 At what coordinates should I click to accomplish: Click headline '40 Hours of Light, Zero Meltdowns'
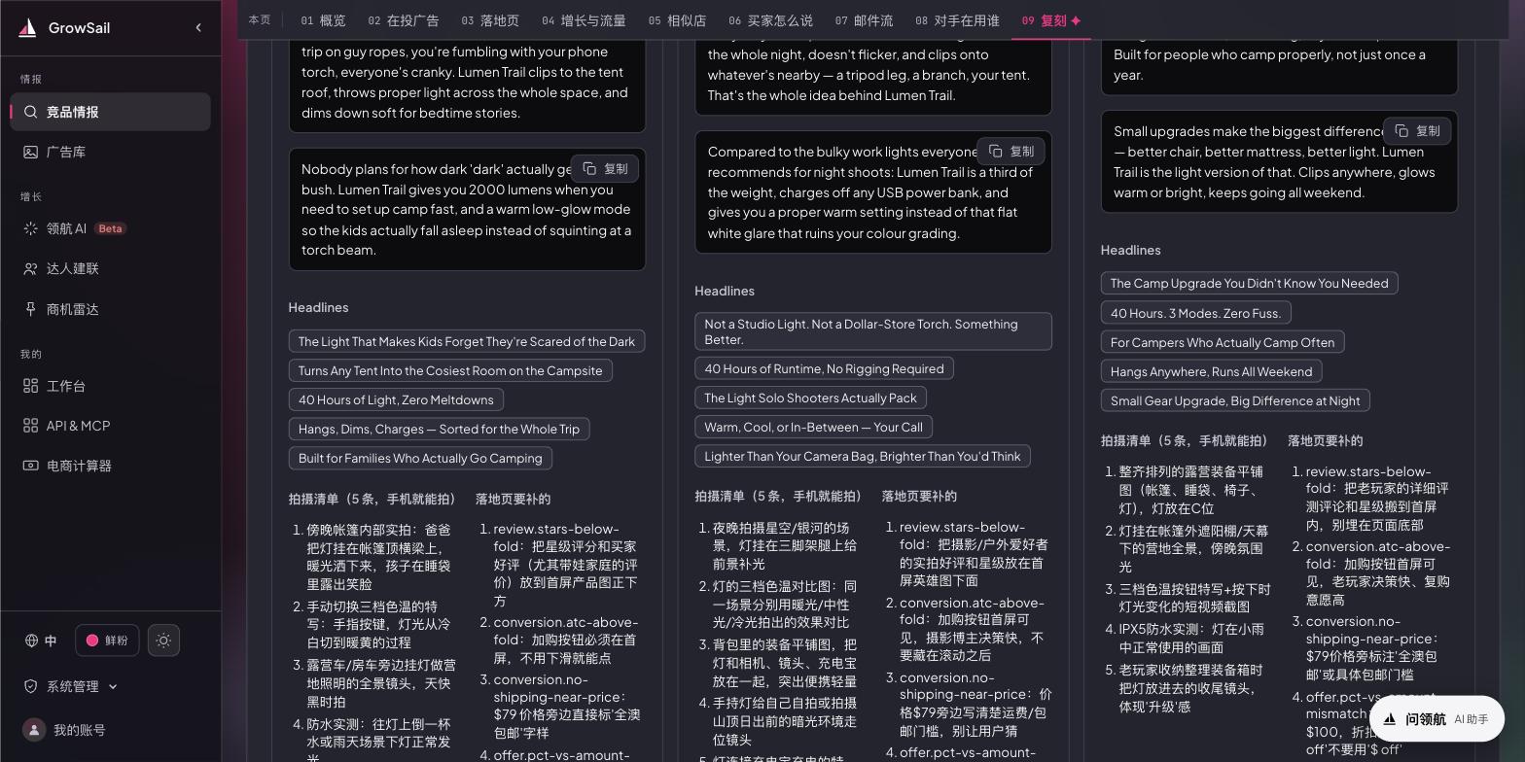click(396, 399)
